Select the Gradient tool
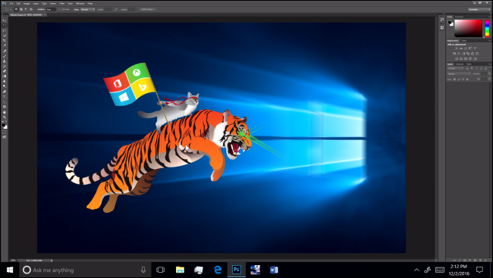The image size is (493, 278). [5, 76]
